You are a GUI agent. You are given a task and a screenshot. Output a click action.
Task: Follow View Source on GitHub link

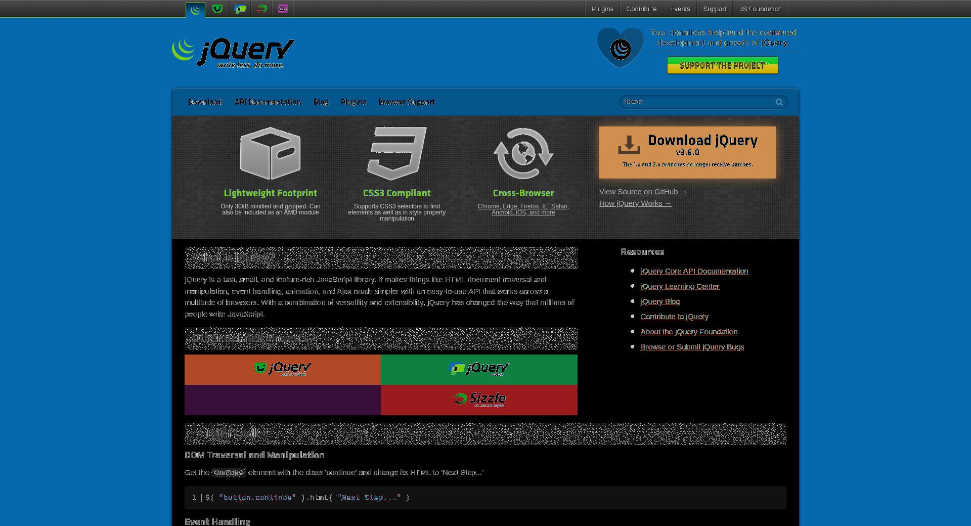point(643,192)
